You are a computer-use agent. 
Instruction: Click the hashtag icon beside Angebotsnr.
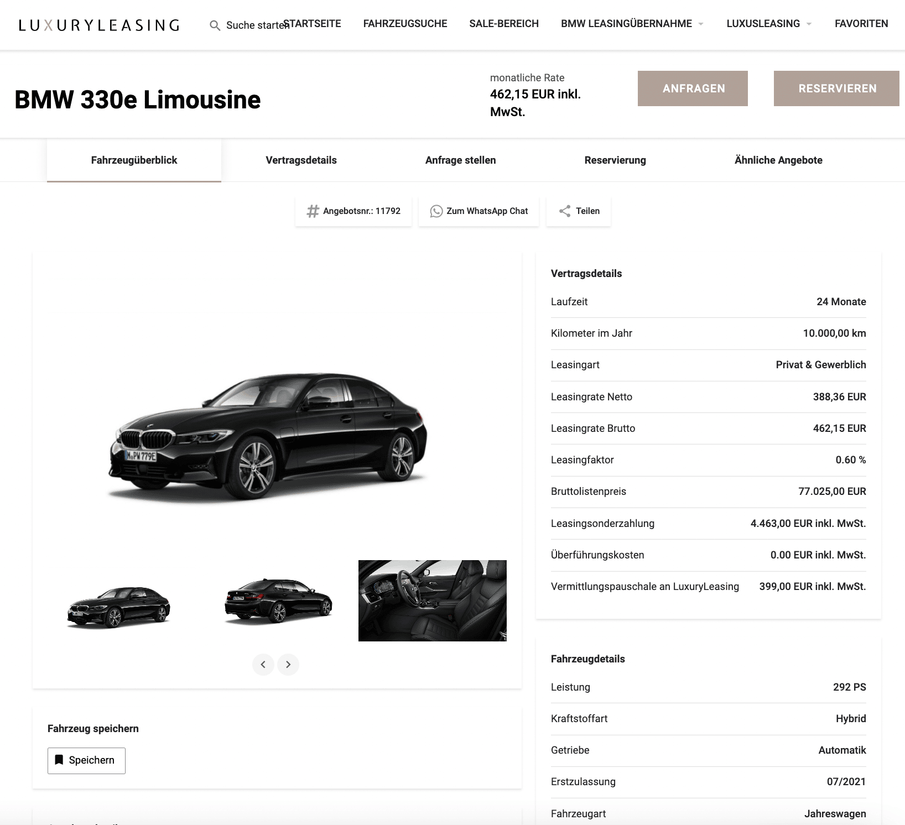pos(313,211)
